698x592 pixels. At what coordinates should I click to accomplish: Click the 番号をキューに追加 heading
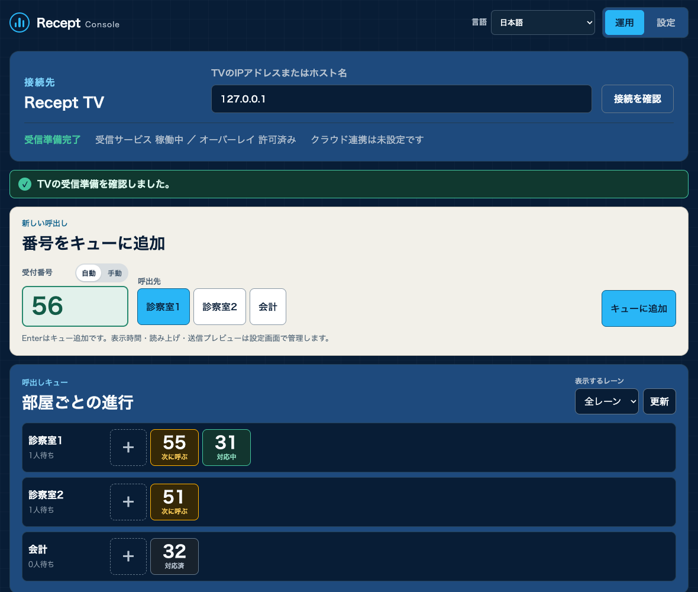(93, 244)
